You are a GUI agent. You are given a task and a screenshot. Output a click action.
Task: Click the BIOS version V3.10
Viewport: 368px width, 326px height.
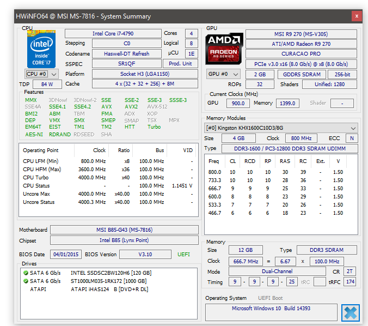145,255
